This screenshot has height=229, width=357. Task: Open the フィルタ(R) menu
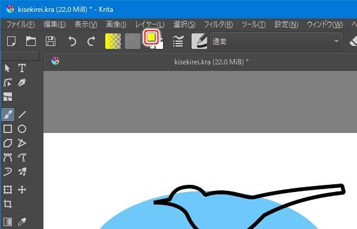pyautogui.click(x=218, y=24)
